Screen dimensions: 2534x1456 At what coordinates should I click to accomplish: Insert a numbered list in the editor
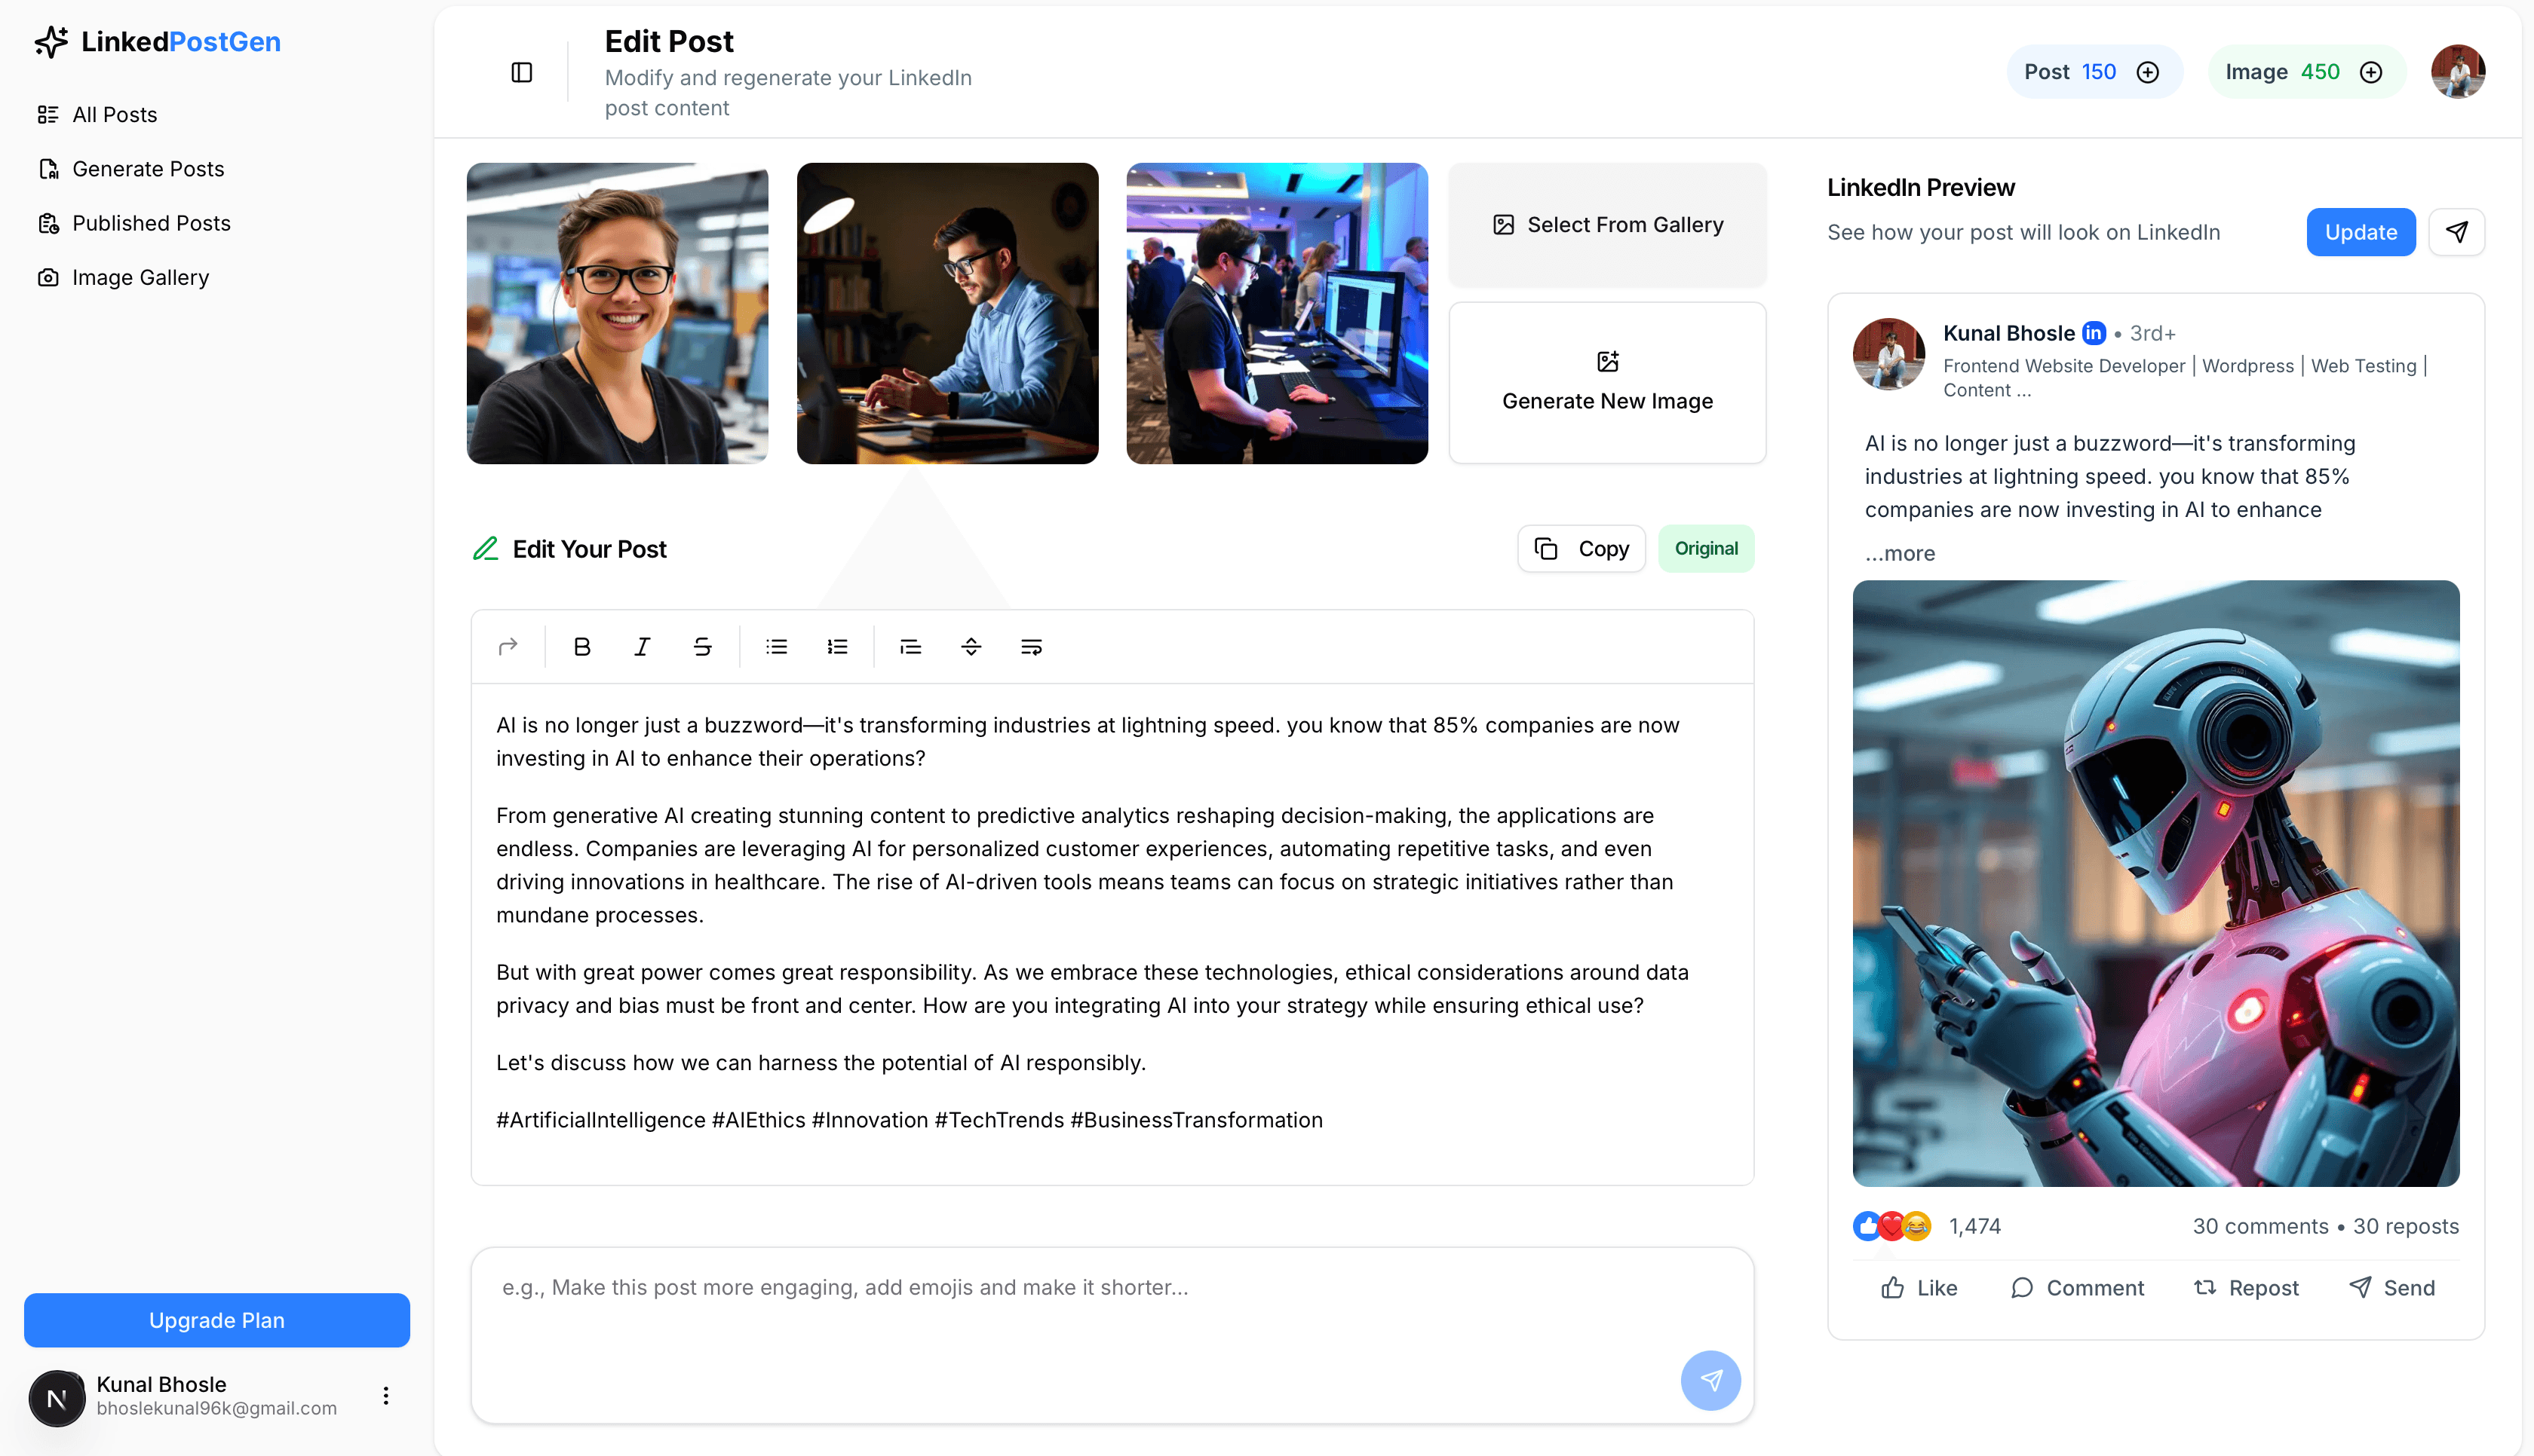[837, 646]
